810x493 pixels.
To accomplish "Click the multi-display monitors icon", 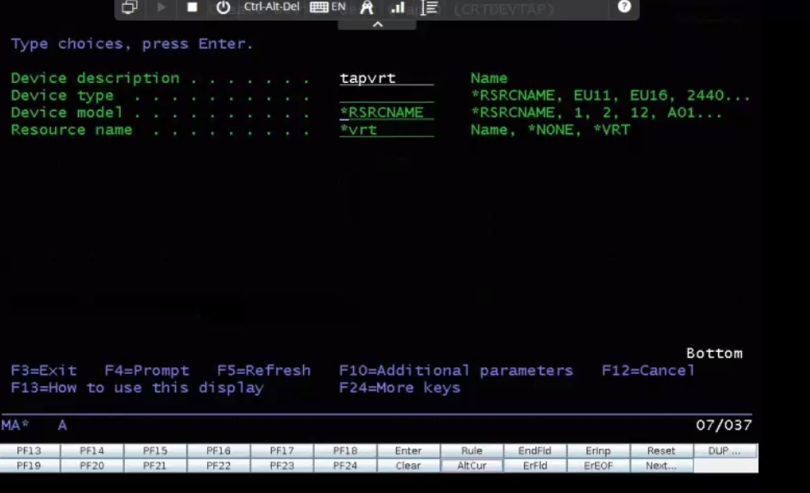I will pos(130,7).
